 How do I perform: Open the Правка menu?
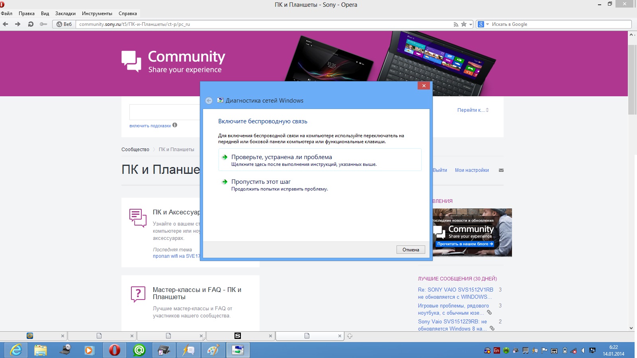(x=27, y=14)
